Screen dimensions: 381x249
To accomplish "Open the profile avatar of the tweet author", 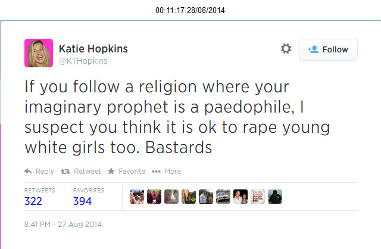I will pos(39,53).
